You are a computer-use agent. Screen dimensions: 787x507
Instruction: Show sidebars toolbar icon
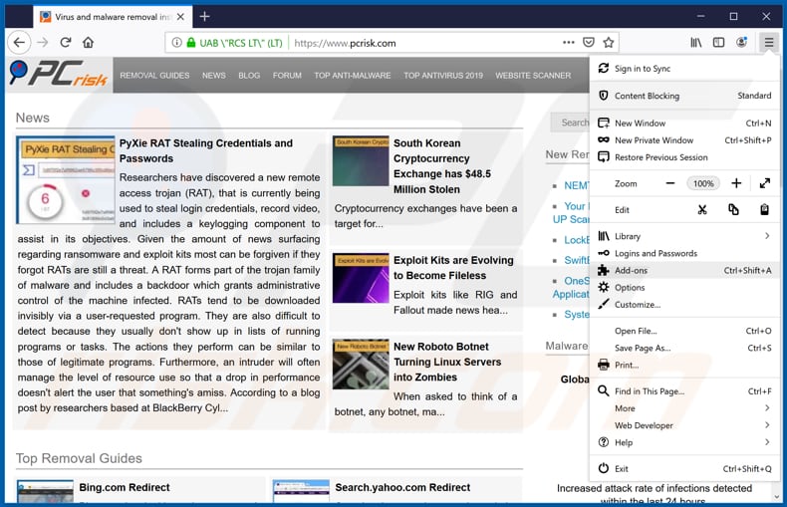point(718,43)
